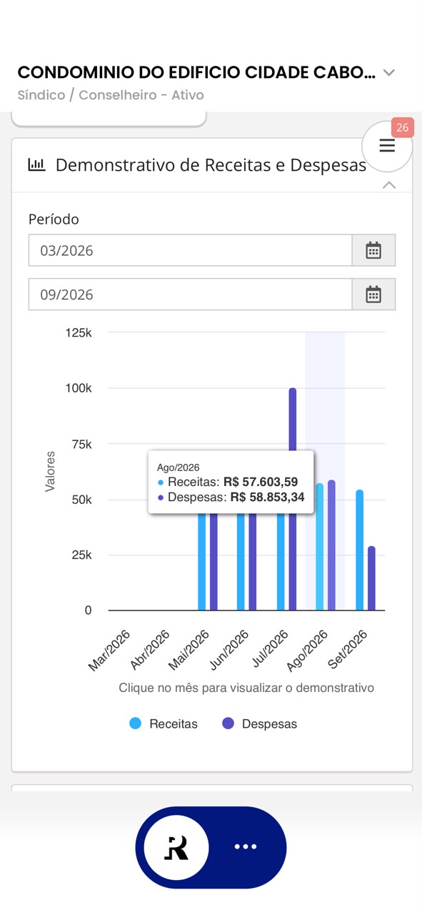Click the Demonstrativo de Receitas e Despesas title
Viewport: 422px width, 915px height.
[x=211, y=165]
